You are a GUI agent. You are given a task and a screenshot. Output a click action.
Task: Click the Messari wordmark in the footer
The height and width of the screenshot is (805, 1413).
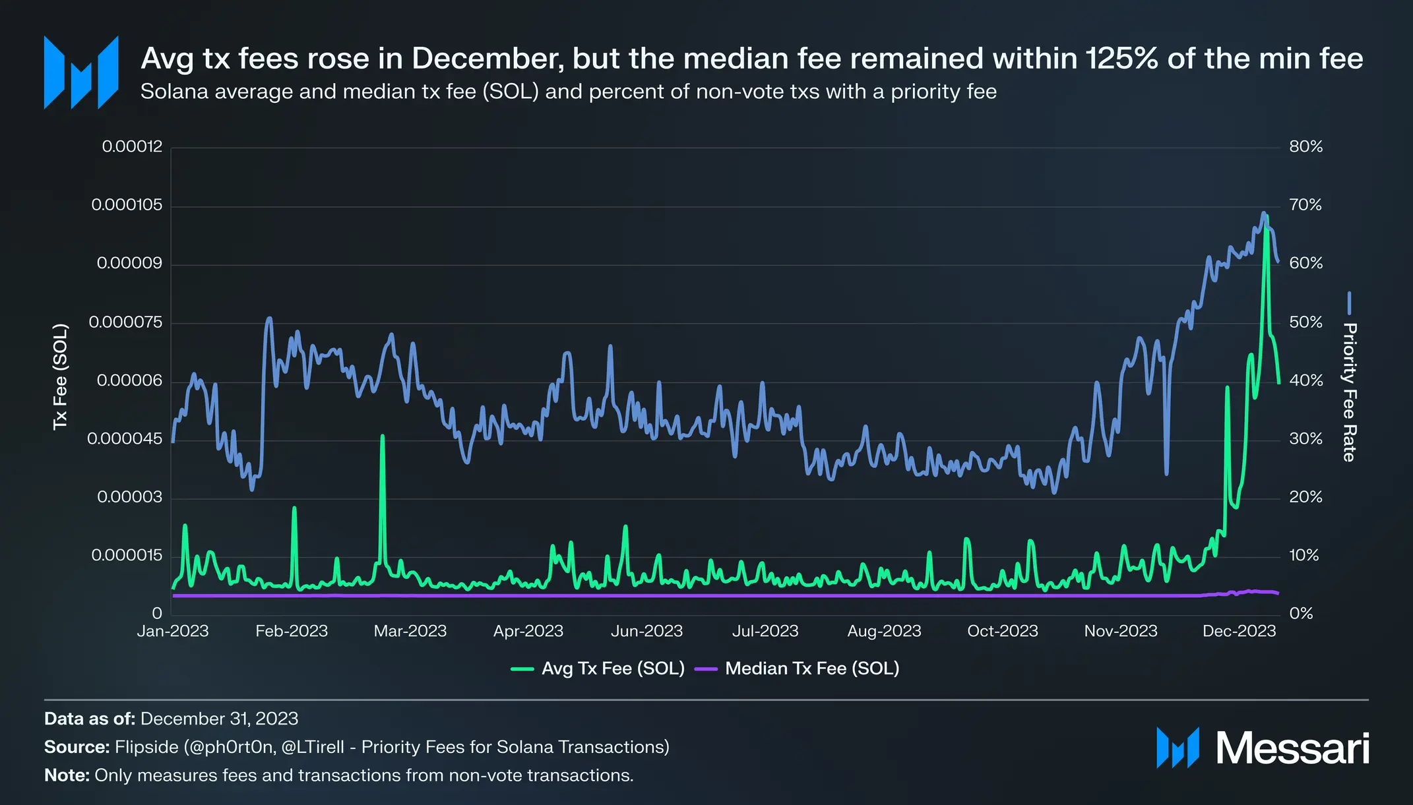[1293, 748]
